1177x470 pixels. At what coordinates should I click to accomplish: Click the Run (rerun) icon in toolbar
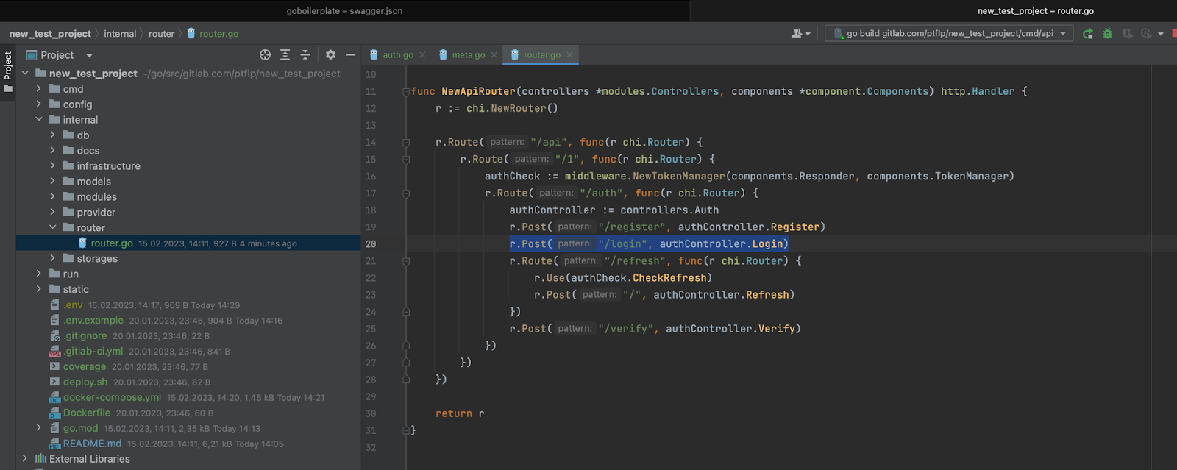click(1087, 34)
